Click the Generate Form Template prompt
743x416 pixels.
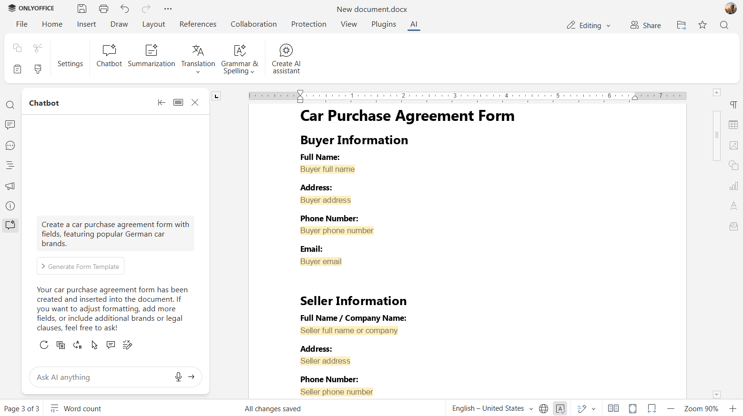tap(80, 266)
